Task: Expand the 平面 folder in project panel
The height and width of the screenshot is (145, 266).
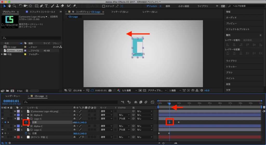Action: tap(2, 54)
